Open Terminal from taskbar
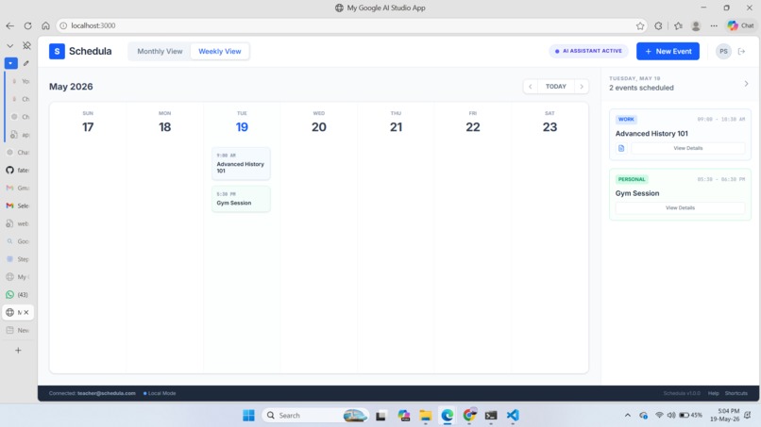The height and width of the screenshot is (427, 761). pos(491,416)
